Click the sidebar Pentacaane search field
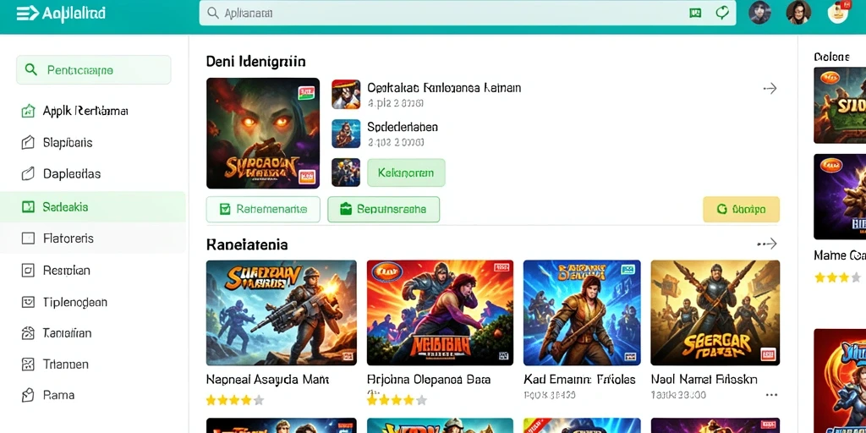 (x=93, y=70)
